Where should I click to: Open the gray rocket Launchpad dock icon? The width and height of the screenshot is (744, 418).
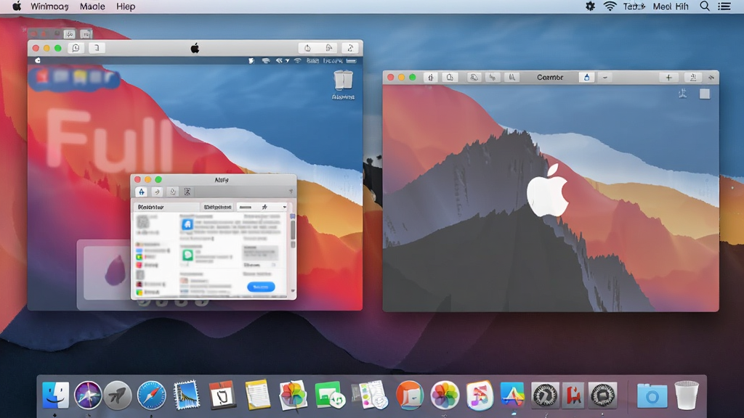(x=118, y=395)
